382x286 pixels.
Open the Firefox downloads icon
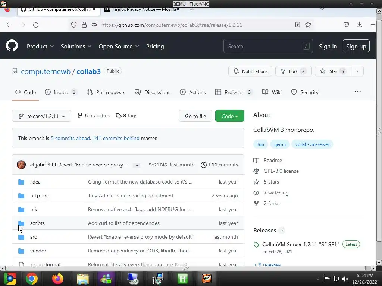[359, 24]
